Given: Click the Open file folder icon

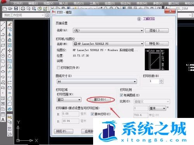Looking at the screenshot, I should [x=10, y=9].
